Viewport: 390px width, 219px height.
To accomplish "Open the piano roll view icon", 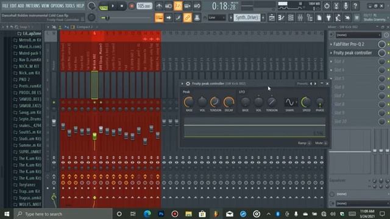I will pyautogui.click(x=282, y=18).
